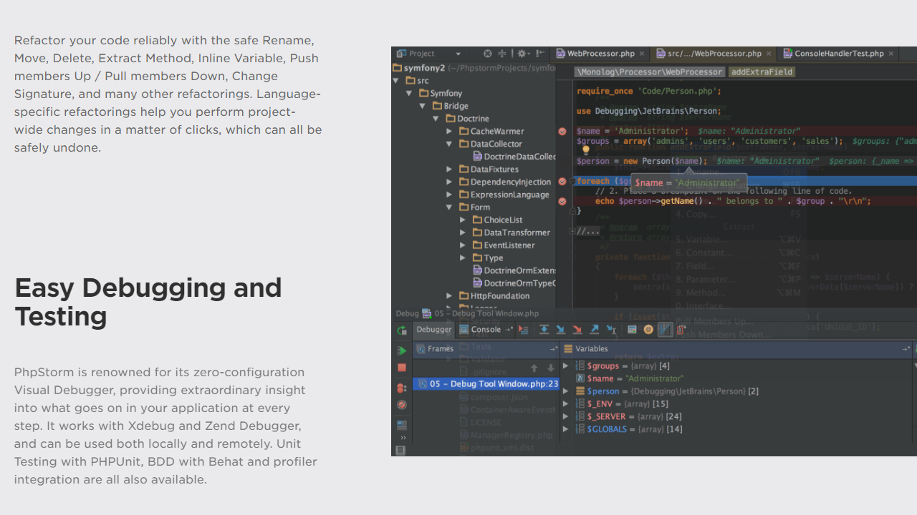Open the Console tab in debug panel
The width and height of the screenshot is (917, 515).
[486, 330]
